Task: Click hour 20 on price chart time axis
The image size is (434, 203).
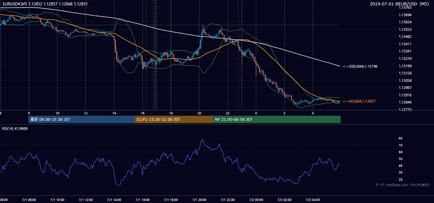Action: (199, 113)
